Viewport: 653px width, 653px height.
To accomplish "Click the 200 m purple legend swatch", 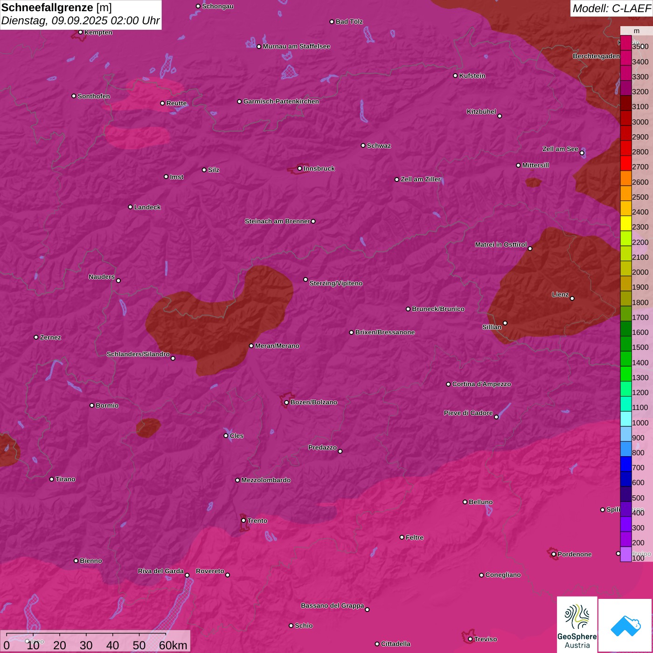I will click(625, 539).
